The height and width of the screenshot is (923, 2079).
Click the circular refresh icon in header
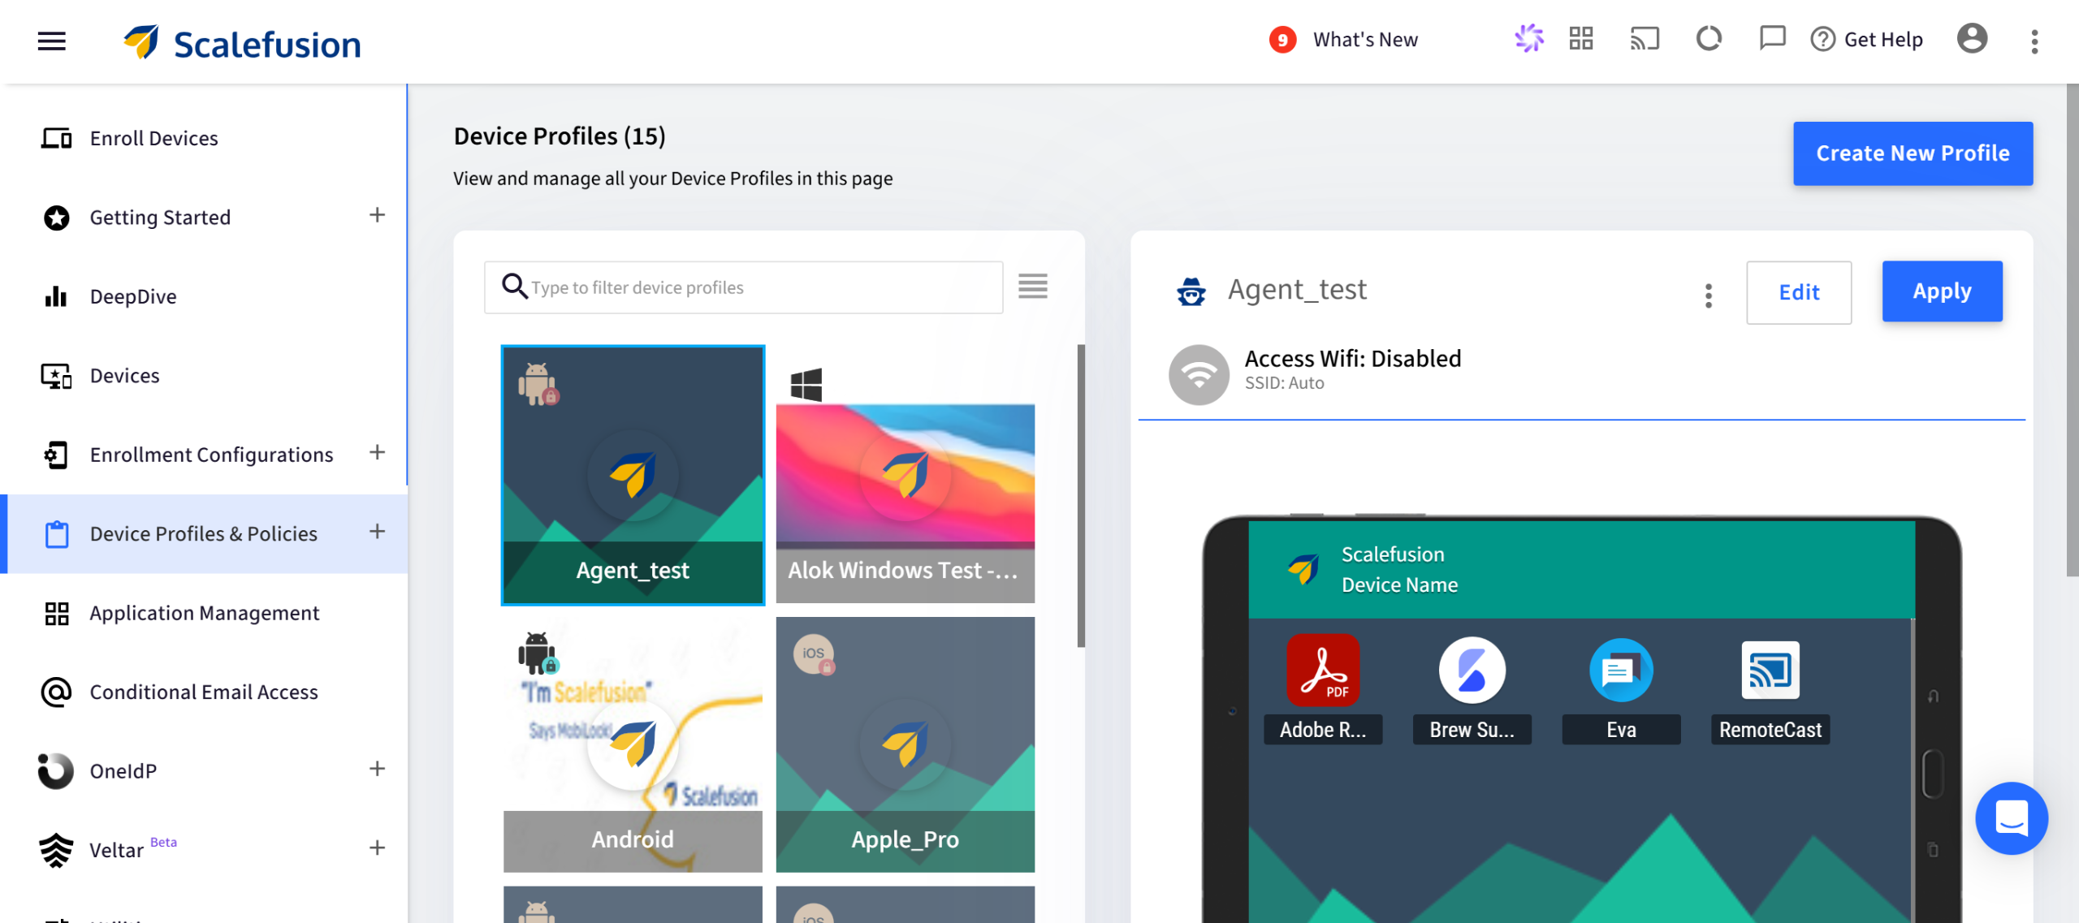tap(1709, 38)
